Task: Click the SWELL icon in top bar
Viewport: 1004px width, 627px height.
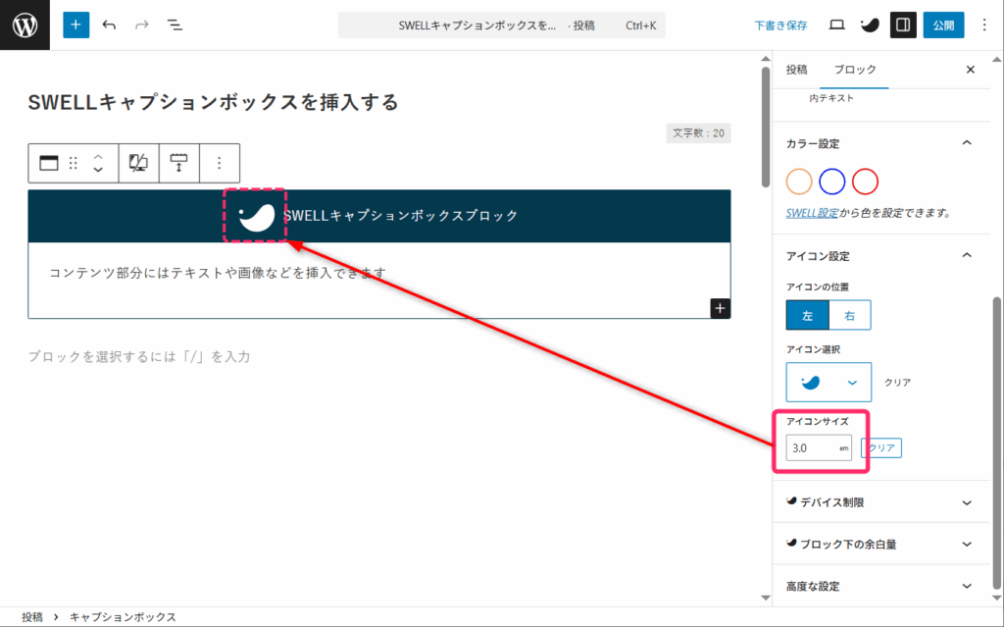Action: point(870,25)
